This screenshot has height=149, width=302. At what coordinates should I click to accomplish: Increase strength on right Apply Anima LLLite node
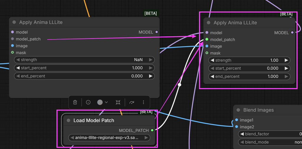[286, 60]
